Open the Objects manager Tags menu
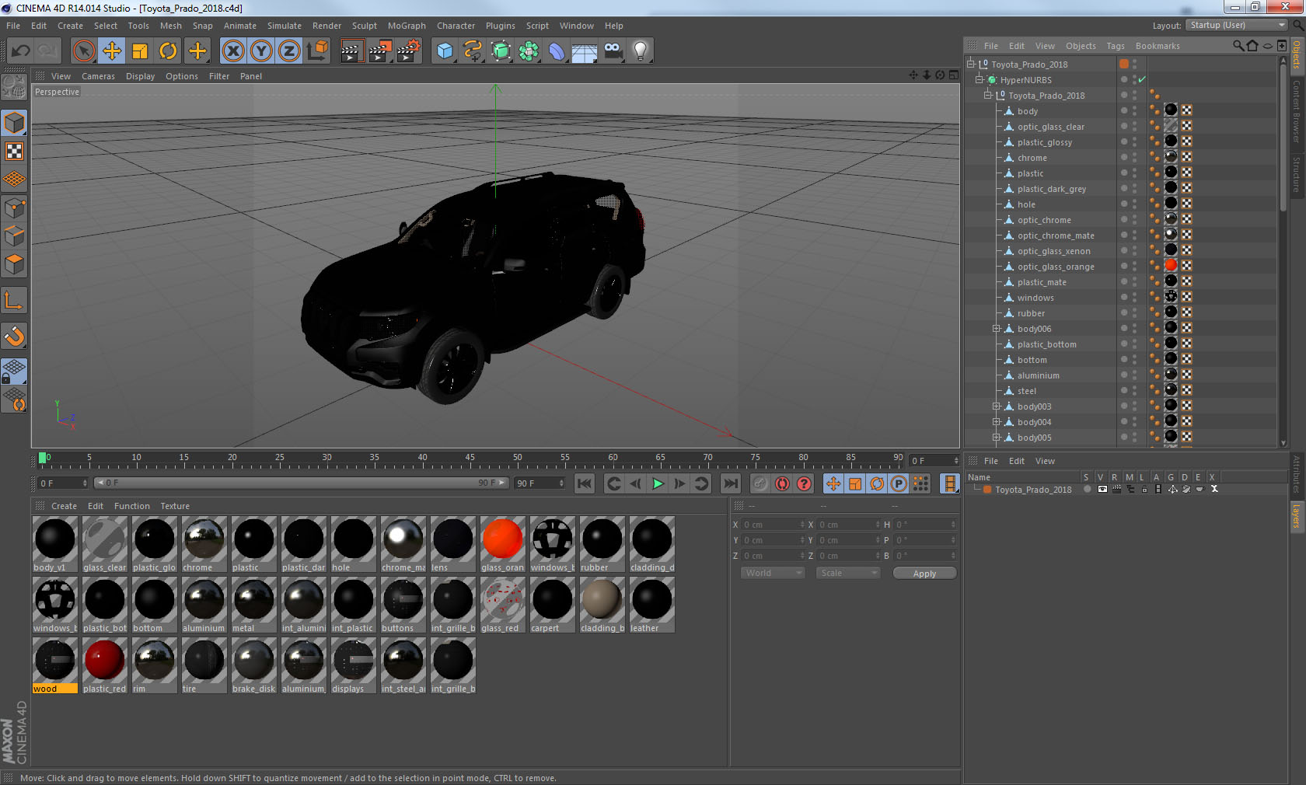The image size is (1306, 785). point(1116,46)
